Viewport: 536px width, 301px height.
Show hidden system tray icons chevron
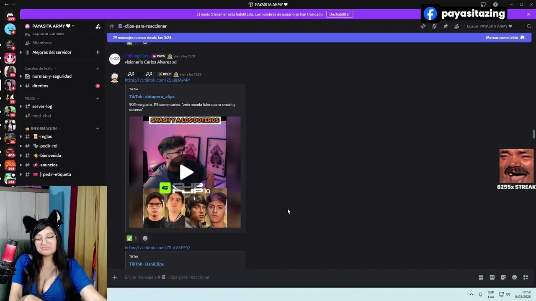click(x=471, y=294)
